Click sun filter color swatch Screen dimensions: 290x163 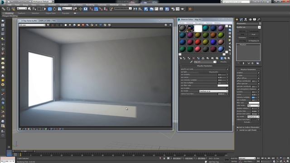(223, 86)
